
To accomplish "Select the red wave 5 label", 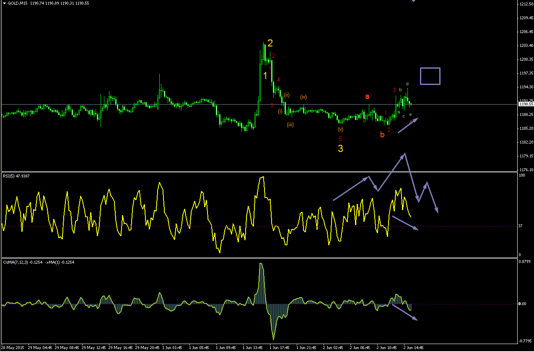I will [x=340, y=139].
